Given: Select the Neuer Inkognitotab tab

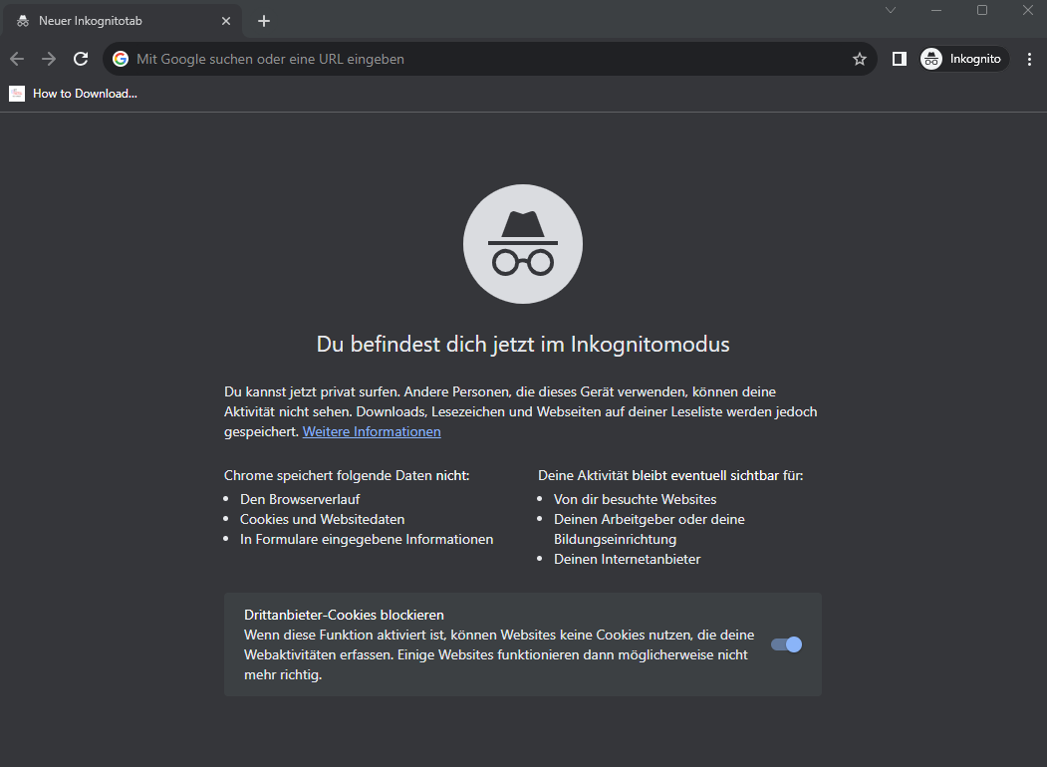Looking at the screenshot, I should pos(124,21).
